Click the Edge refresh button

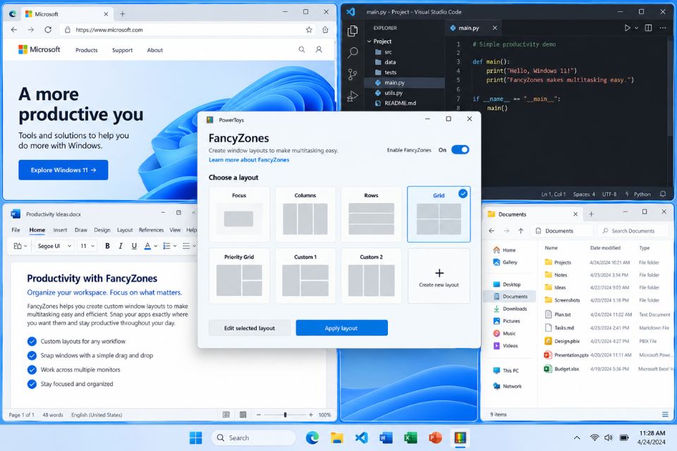(x=48, y=30)
